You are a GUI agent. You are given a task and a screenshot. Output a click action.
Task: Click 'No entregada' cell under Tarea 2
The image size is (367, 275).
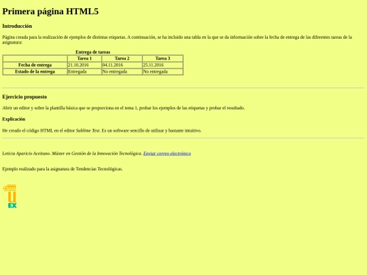[x=122, y=71]
